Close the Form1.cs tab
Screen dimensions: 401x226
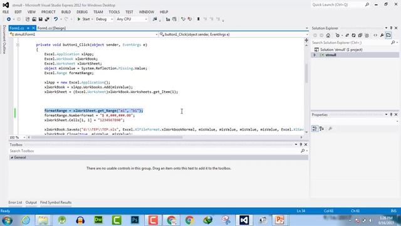[x=33, y=28]
